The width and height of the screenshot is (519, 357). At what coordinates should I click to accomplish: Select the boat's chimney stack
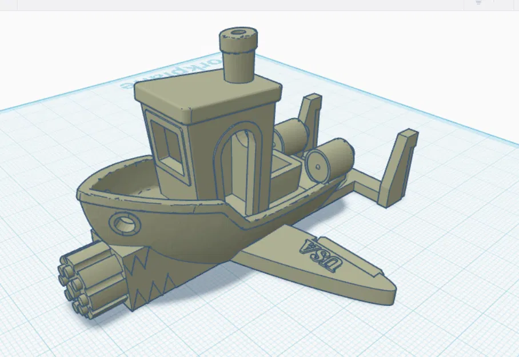[238, 63]
